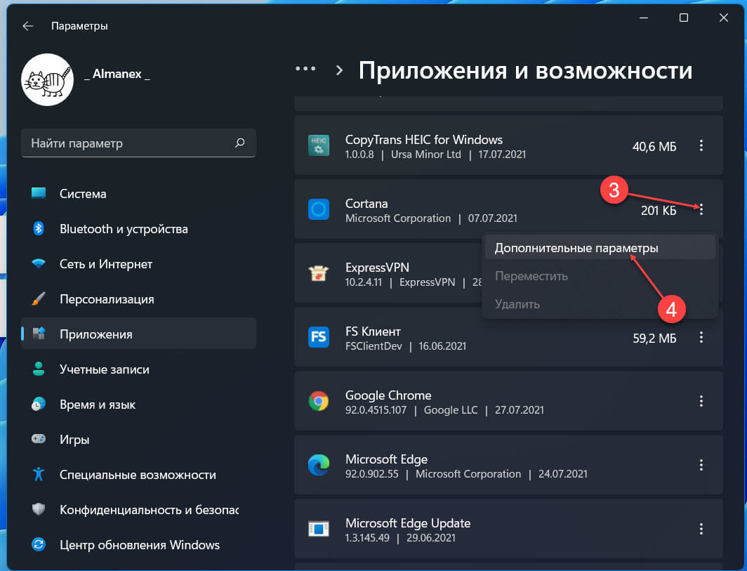Click the search magnifier icon

tap(239, 143)
